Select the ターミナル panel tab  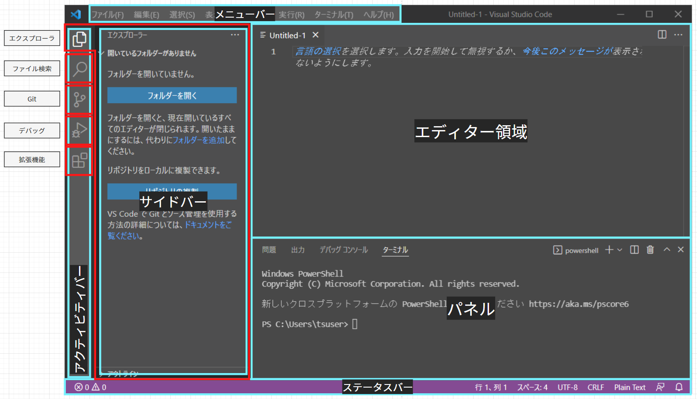click(x=395, y=250)
